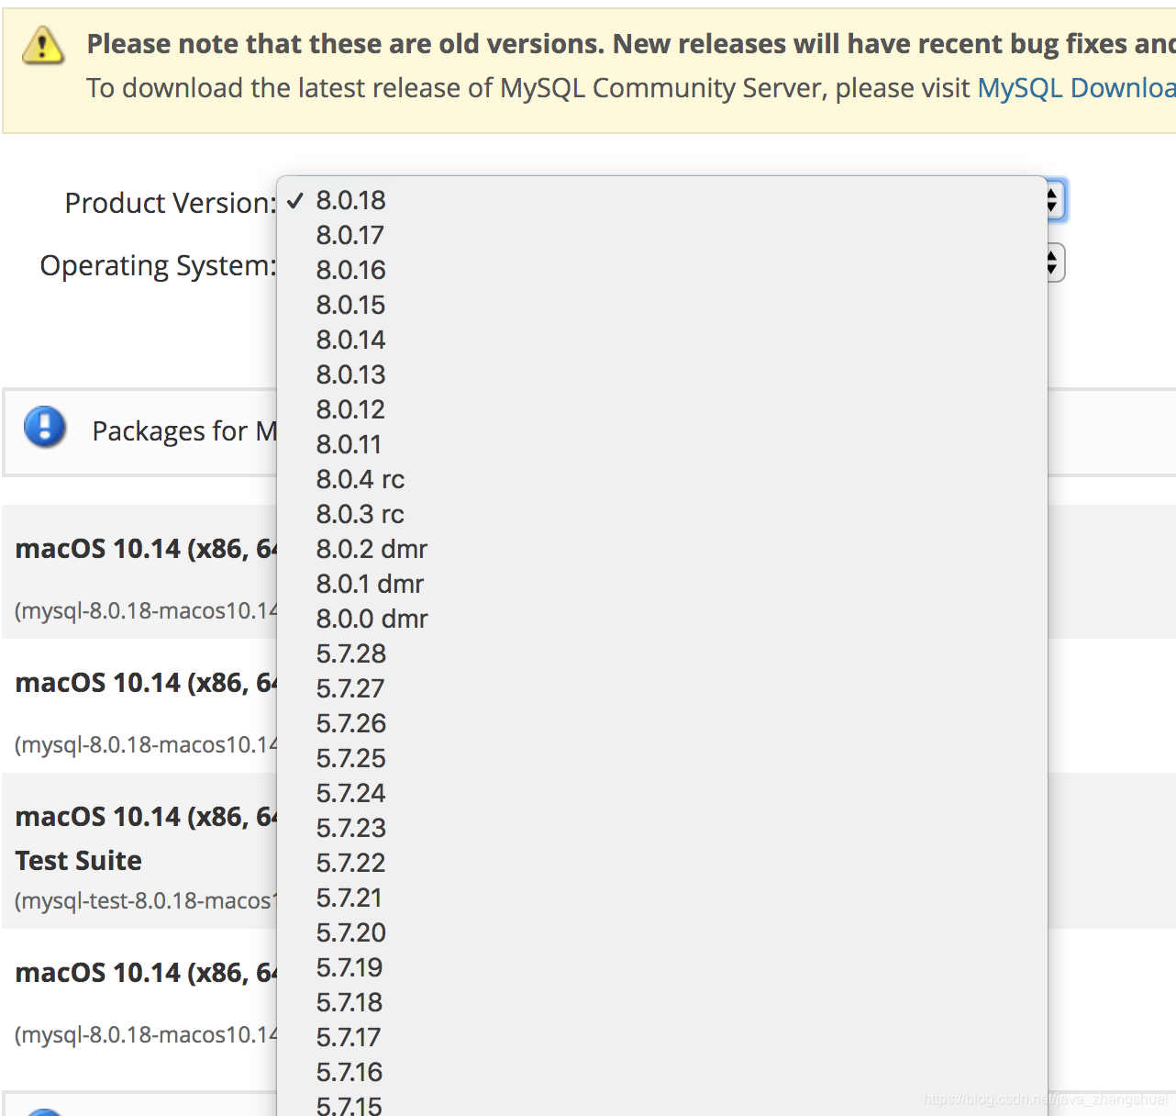This screenshot has height=1116, width=1176.
Task: Choose version 5.7.16 option
Action: coord(349,1073)
